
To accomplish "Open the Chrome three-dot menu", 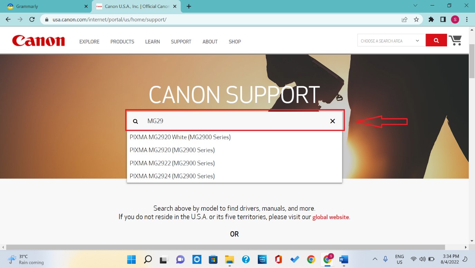I will (467, 19).
